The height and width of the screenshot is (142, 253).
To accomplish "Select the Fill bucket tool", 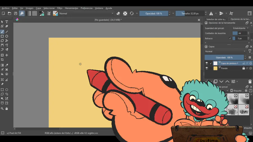I will pos(2,74).
